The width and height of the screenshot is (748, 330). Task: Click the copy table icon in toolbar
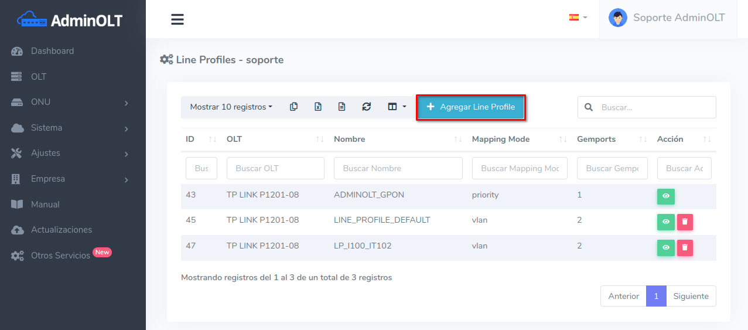pos(294,107)
